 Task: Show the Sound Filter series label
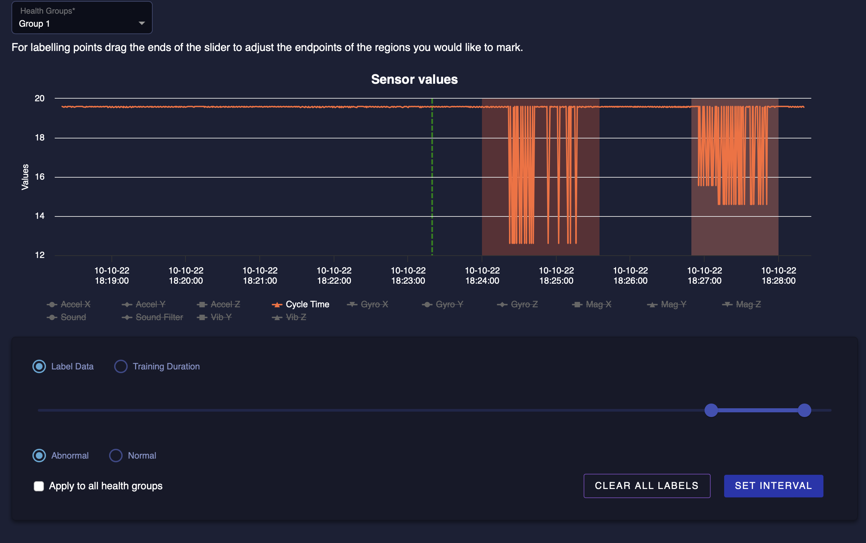click(x=159, y=317)
